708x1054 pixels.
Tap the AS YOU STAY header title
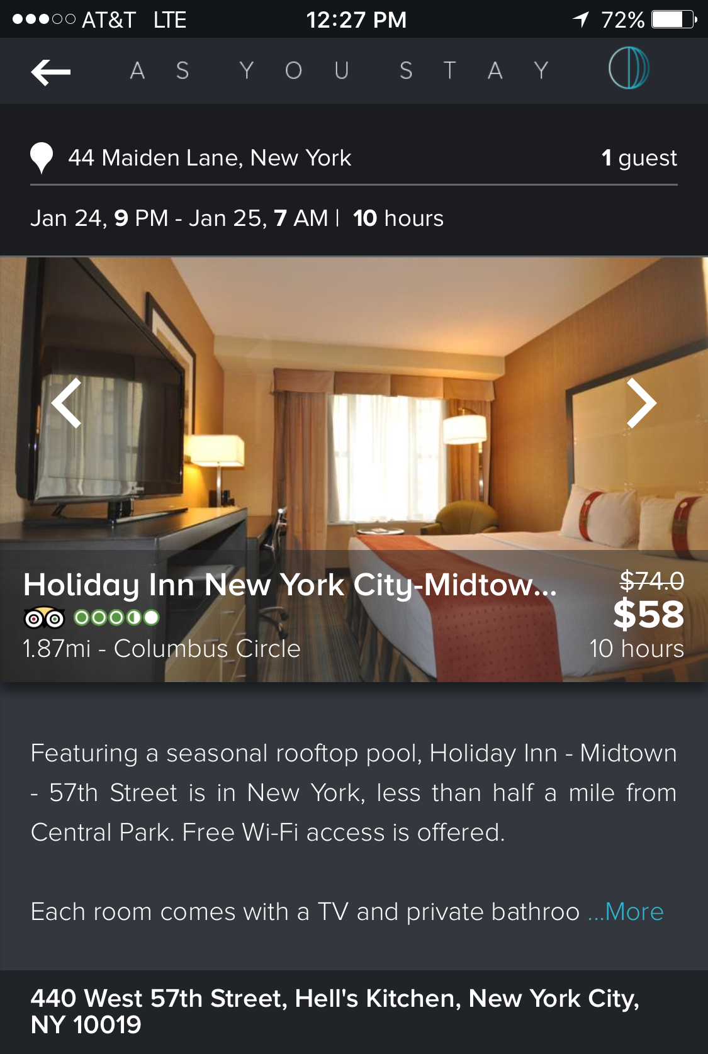[340, 70]
